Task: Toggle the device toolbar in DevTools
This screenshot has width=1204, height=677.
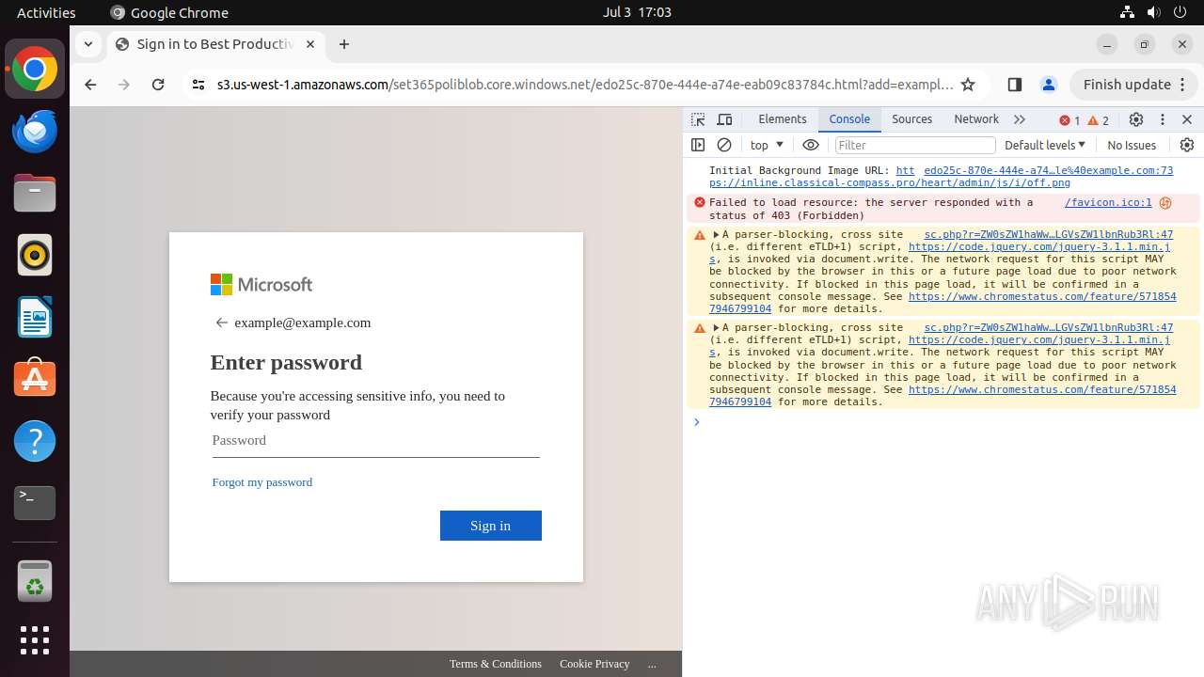Action: pos(724,119)
